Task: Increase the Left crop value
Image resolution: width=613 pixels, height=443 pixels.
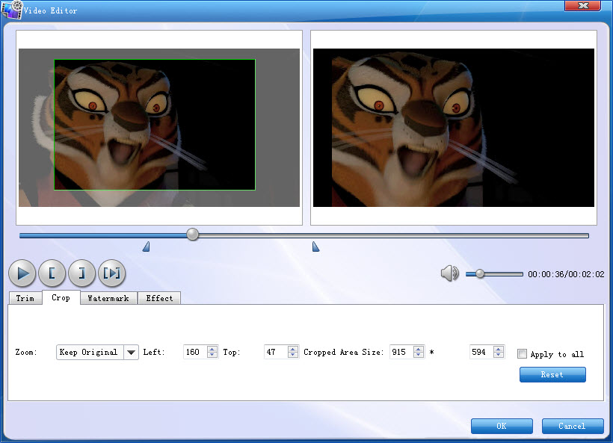Action: coord(212,349)
